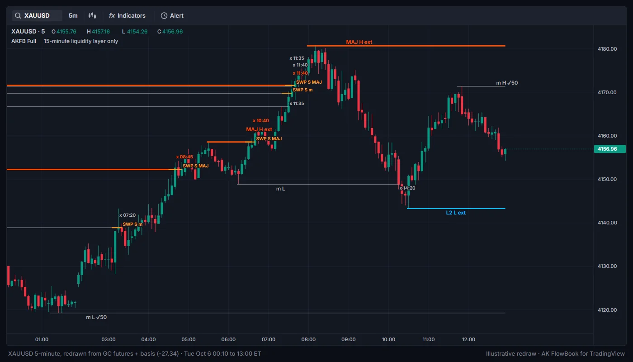Click the close value C 4156.96
633x362 pixels.
point(170,31)
